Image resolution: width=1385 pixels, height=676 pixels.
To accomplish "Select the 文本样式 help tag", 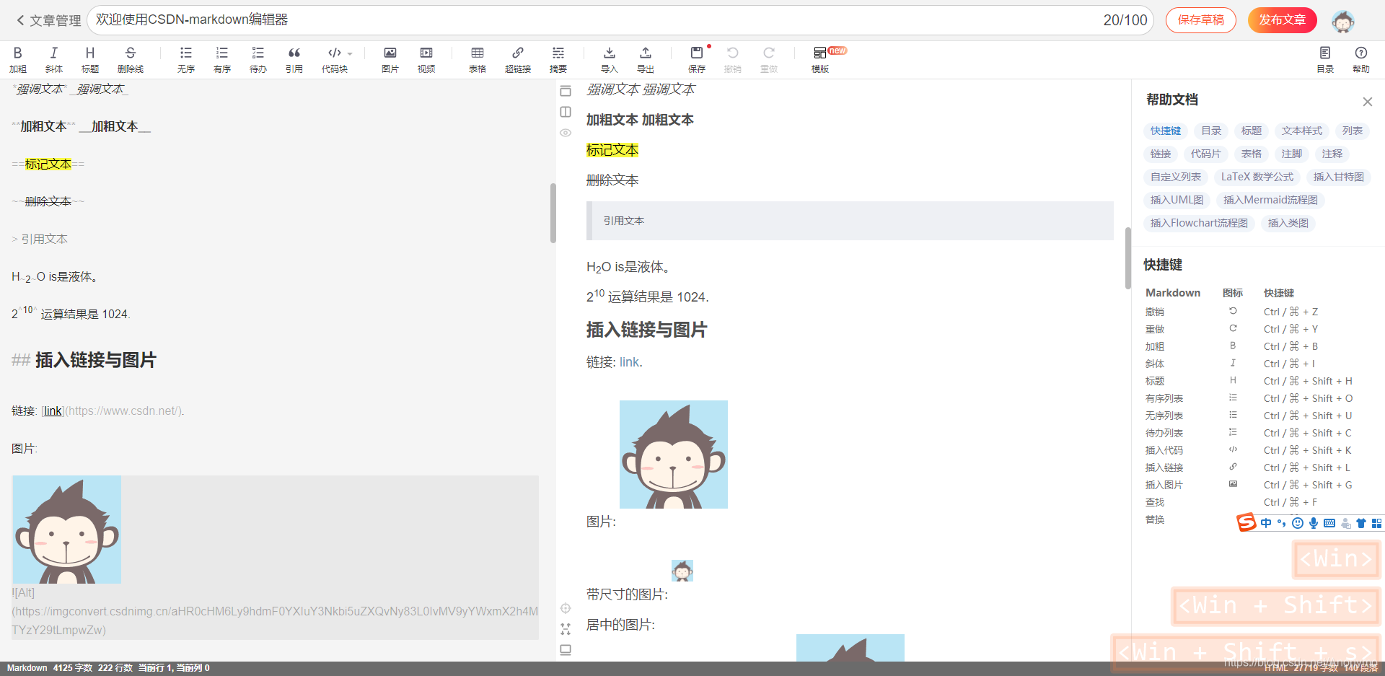I will (1302, 131).
